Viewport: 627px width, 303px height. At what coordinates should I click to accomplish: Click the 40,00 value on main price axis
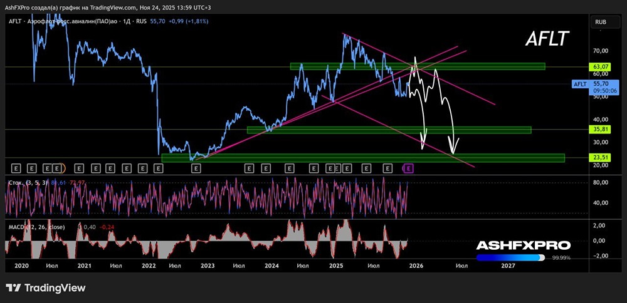pos(602,120)
